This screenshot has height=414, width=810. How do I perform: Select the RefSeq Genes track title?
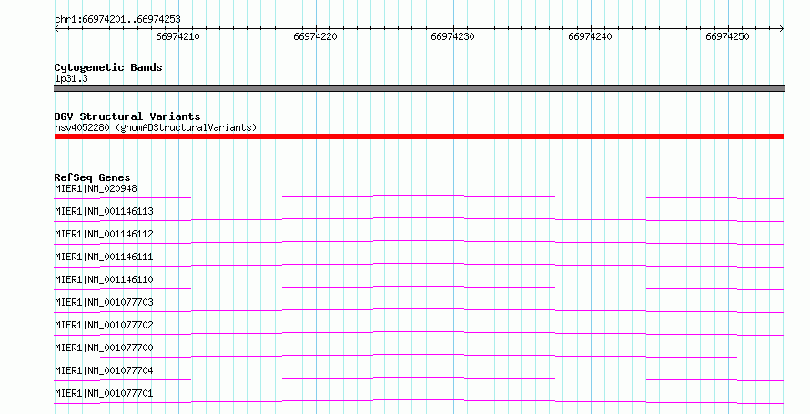pos(92,177)
